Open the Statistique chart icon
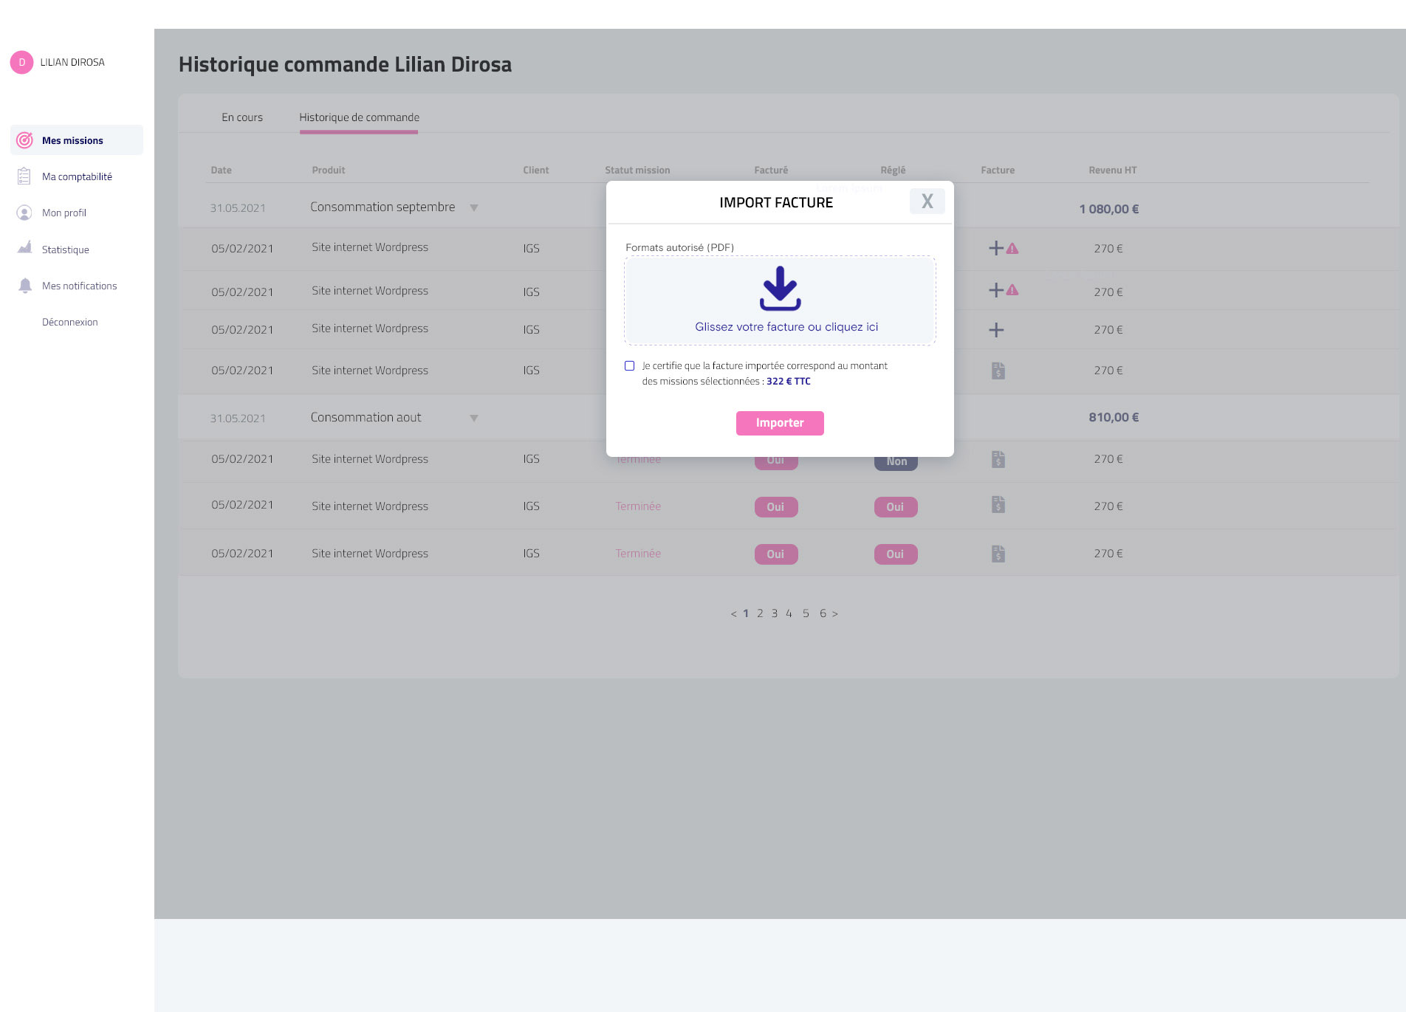 (24, 248)
